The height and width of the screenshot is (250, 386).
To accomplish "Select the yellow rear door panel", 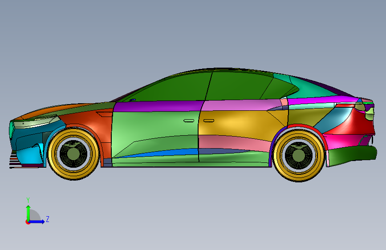I will 236,124.
